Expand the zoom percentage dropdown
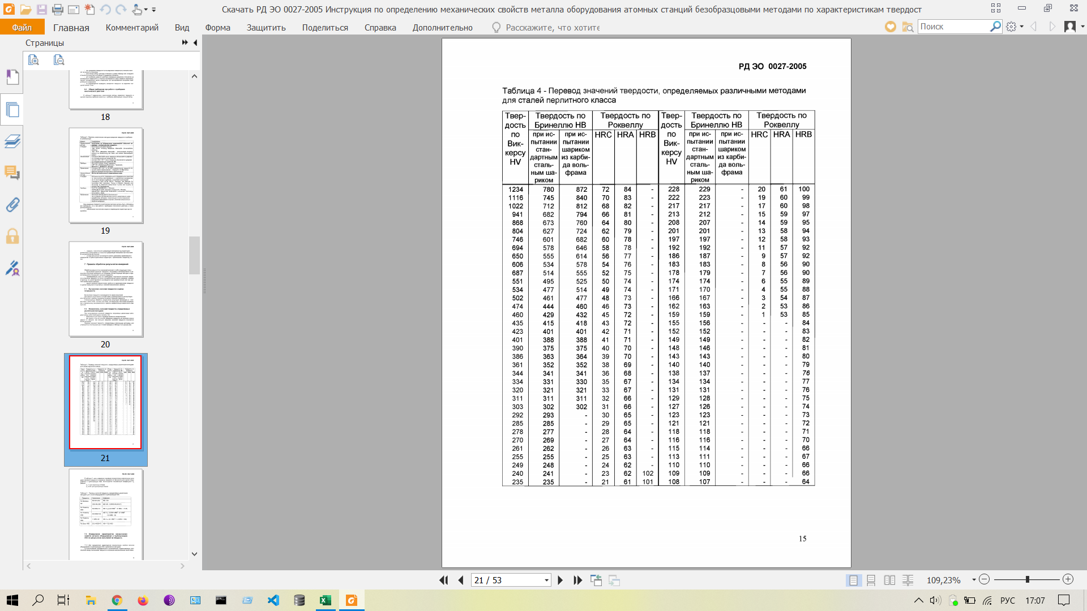The width and height of the screenshot is (1087, 611). pos(974,580)
